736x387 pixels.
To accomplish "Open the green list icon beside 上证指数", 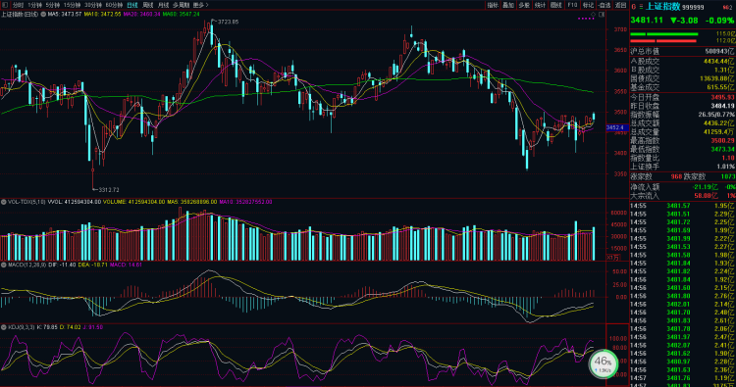I will (x=641, y=7).
